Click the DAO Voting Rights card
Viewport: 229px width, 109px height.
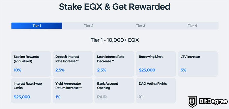tap(156, 91)
